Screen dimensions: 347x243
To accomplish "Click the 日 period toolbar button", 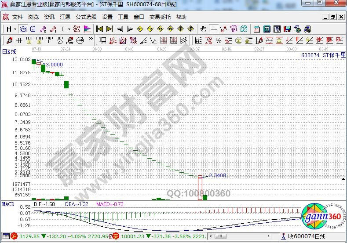I will coord(9,29).
